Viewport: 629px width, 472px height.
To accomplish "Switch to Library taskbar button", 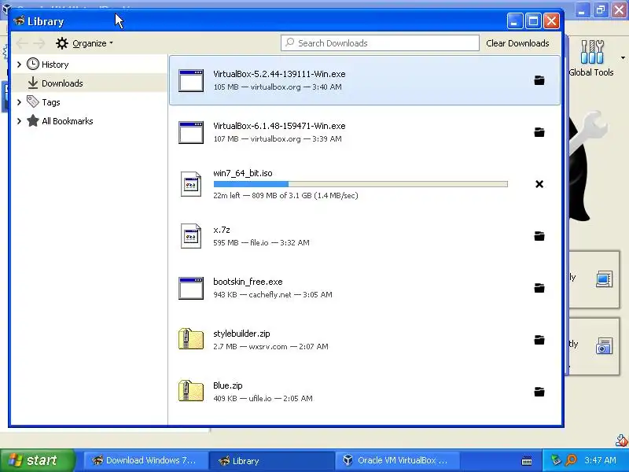I will coord(271,460).
